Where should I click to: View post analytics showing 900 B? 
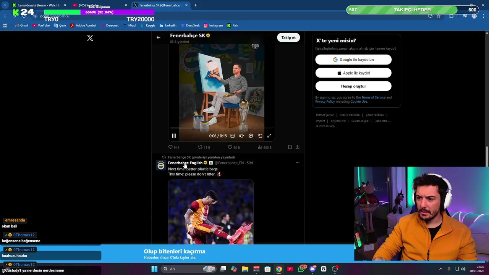pyautogui.click(x=265, y=147)
